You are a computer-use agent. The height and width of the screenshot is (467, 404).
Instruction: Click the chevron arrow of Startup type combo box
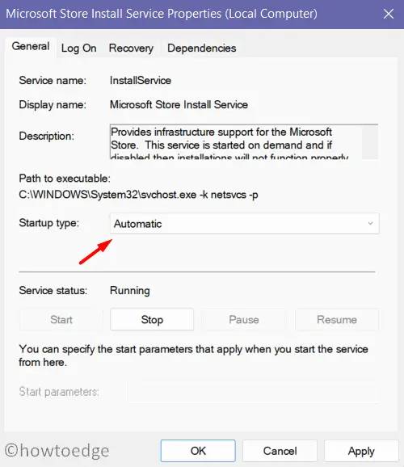click(x=370, y=223)
